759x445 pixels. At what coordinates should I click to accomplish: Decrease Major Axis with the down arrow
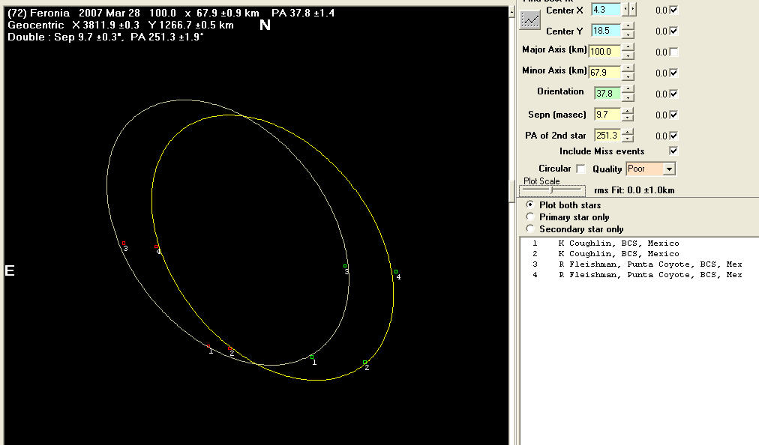coord(627,55)
